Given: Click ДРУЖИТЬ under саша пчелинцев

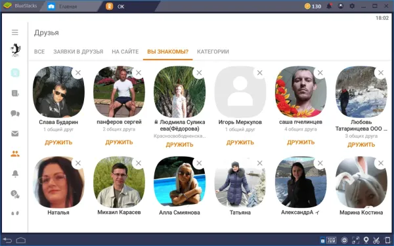Looking at the screenshot, I should (x=301, y=142).
